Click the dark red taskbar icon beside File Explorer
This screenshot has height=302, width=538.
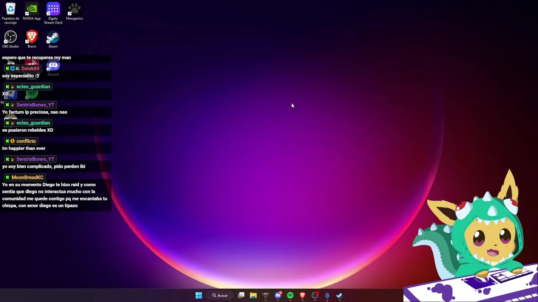[x=266, y=295]
